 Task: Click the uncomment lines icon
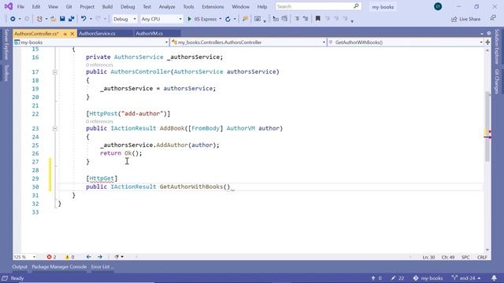click(x=306, y=19)
